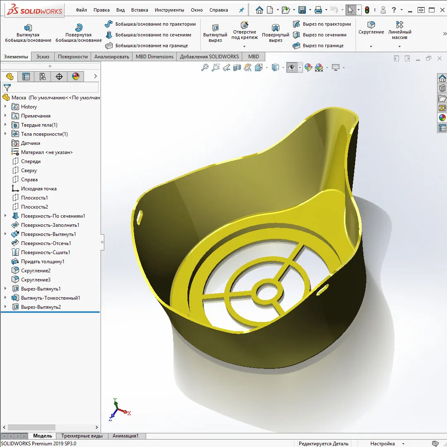Click the Линейный массив pattern icon

point(399,25)
